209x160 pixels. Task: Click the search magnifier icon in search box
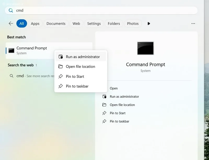pos(11,10)
